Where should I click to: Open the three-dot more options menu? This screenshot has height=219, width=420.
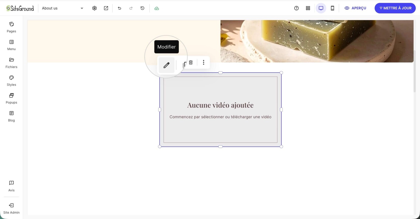point(203,62)
